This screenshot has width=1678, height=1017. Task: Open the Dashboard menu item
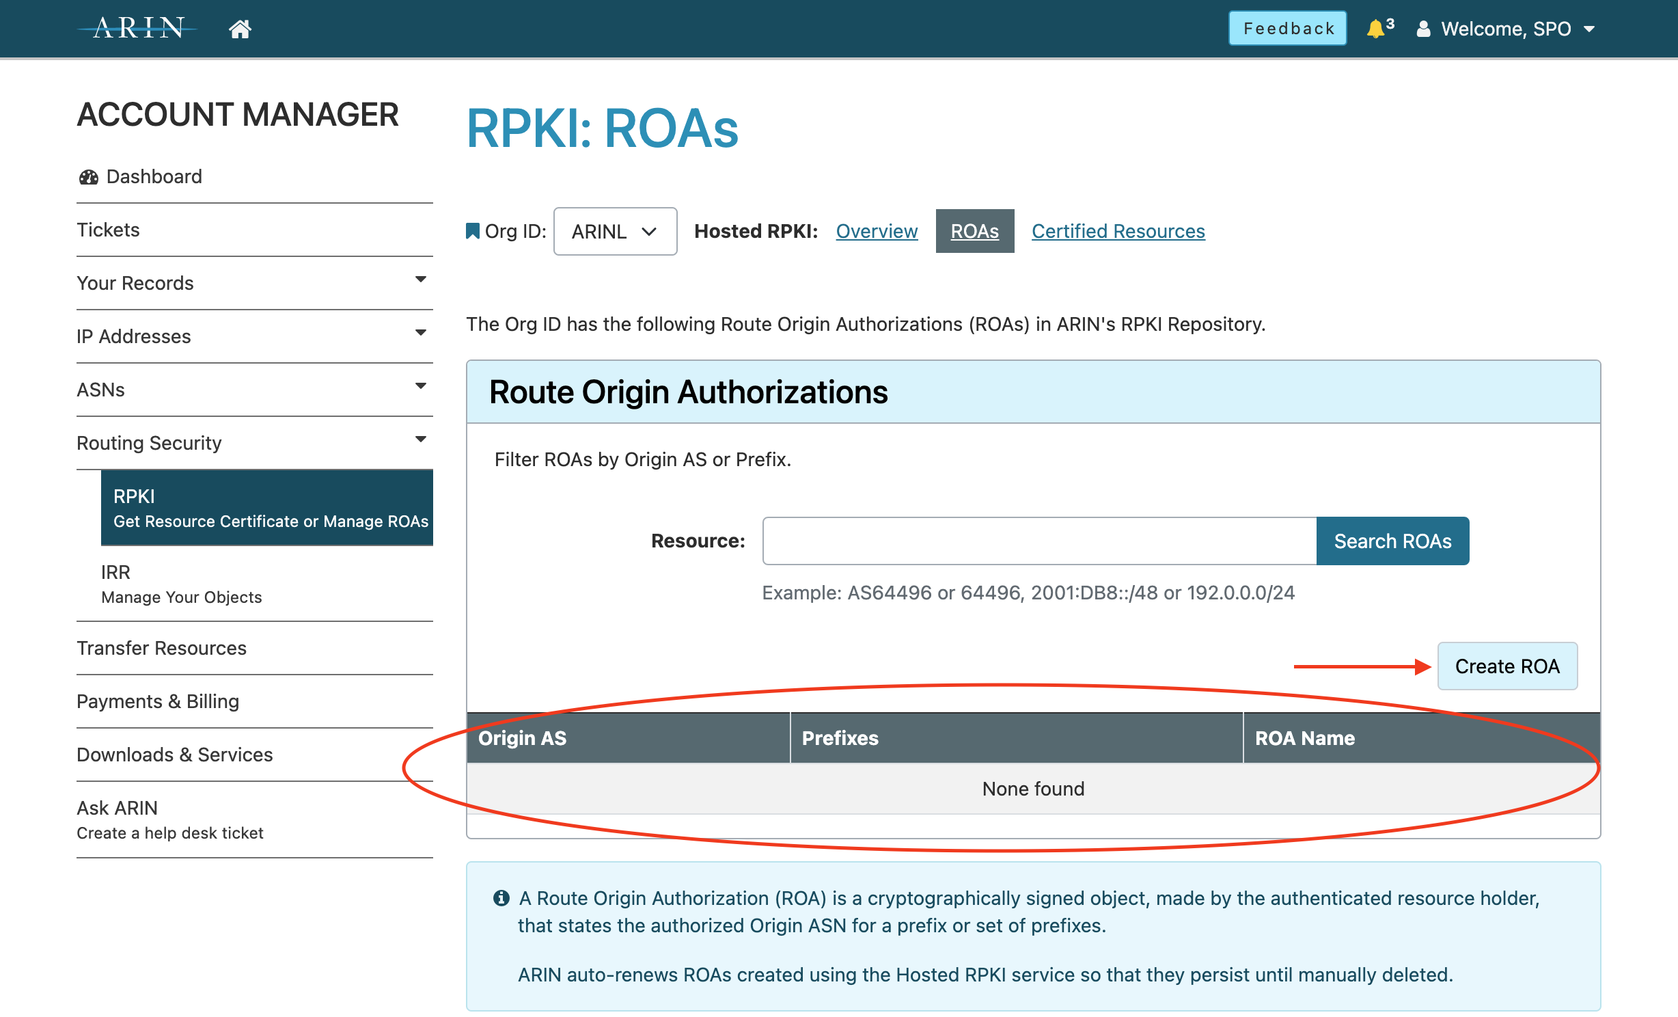255,176
